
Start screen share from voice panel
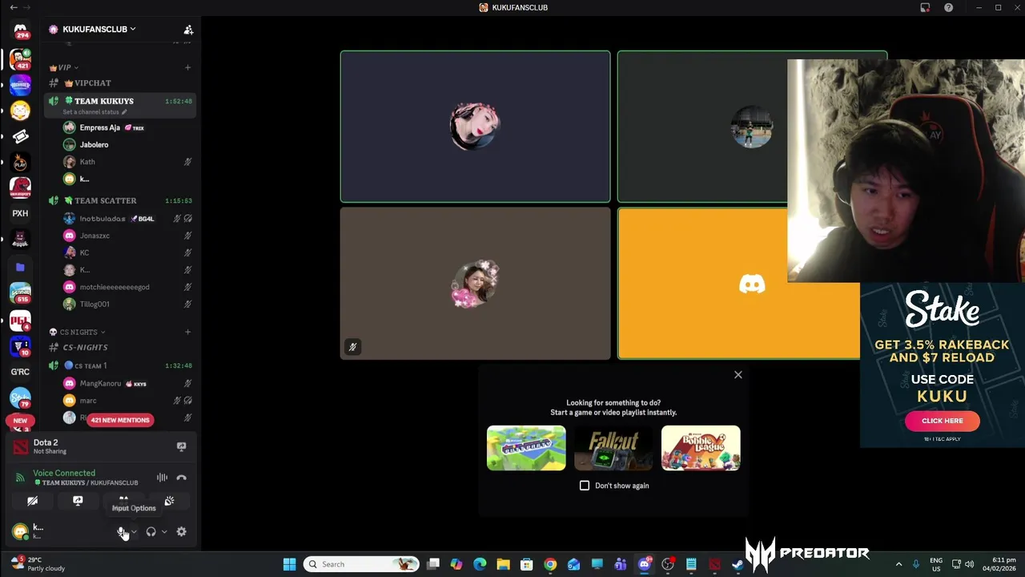click(78, 501)
